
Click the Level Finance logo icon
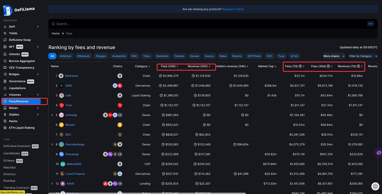coord(62,174)
